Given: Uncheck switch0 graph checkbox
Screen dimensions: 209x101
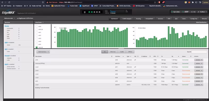Looking at the screenshot, I should pos(37,47).
